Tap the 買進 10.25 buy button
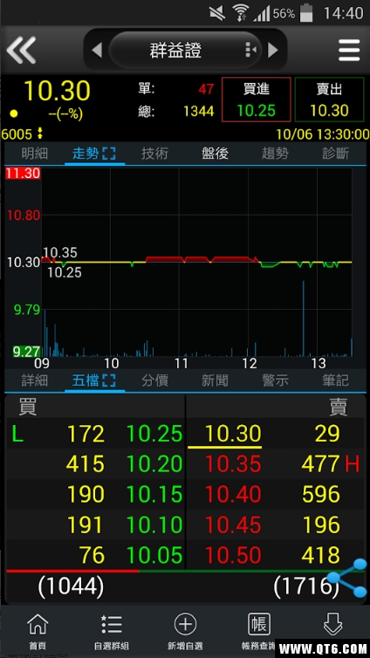The width and height of the screenshot is (370, 658). tap(257, 99)
